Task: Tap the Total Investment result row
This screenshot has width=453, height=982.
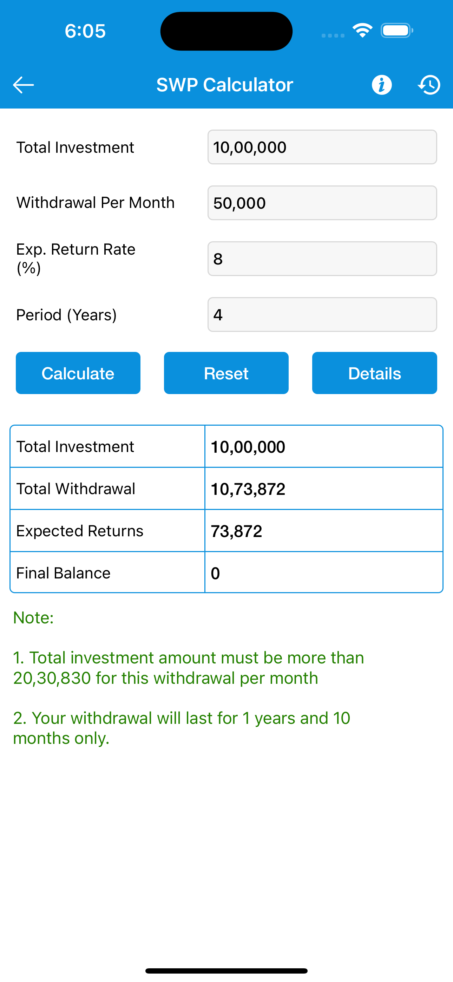Action: pos(226,446)
